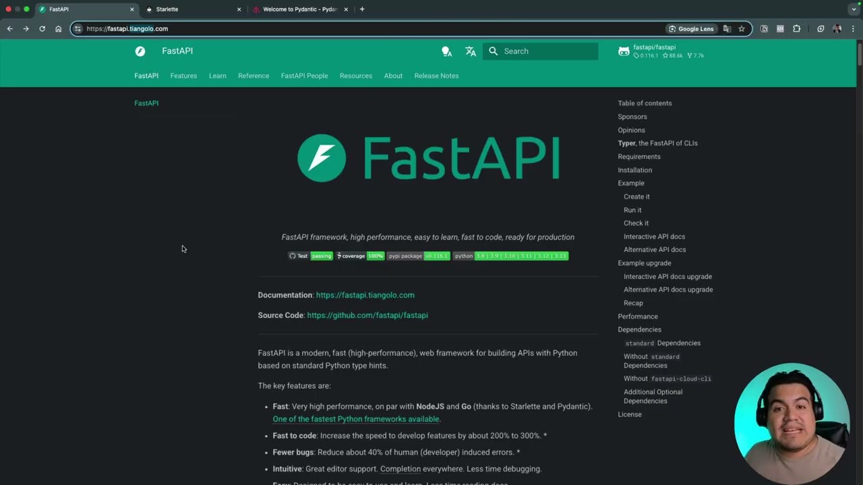Open the FastAPI People navigation tab
The image size is (863, 485).
(305, 75)
